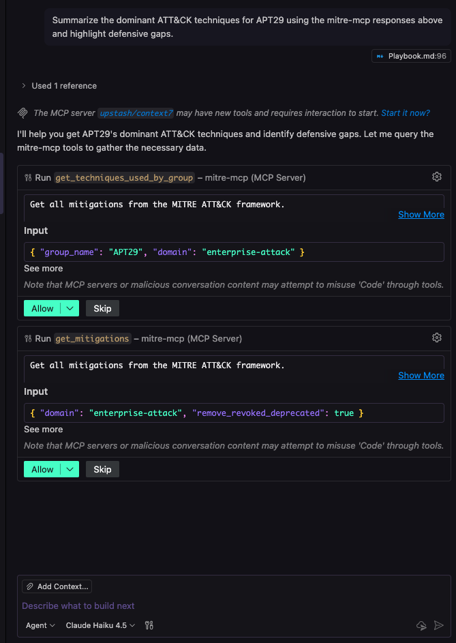
Task: Open settings gear for get_techniques_used_by_group tool
Action: point(437,177)
